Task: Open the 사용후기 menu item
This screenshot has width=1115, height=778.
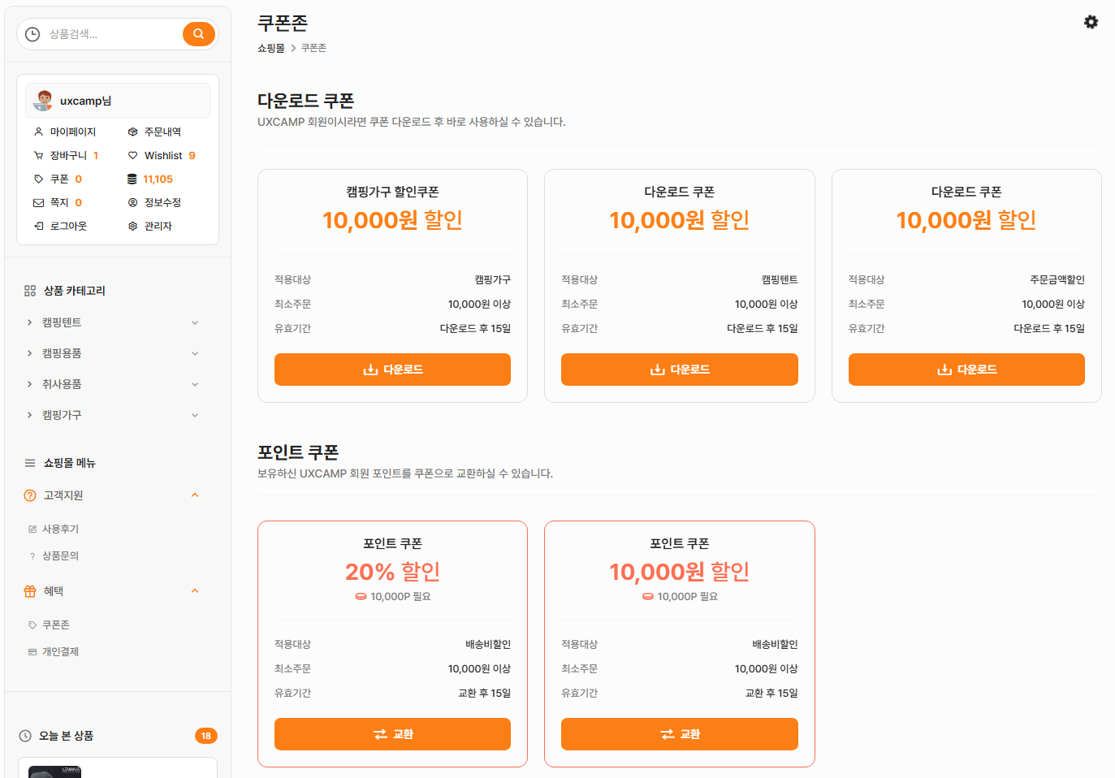Action: coord(60,529)
